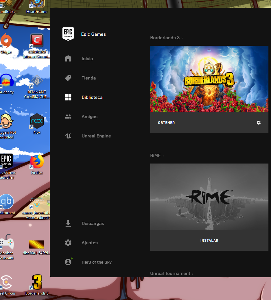The width and height of the screenshot is (271, 300).
Task: Click the INSTALAR button for RiME
Action: pos(209,240)
